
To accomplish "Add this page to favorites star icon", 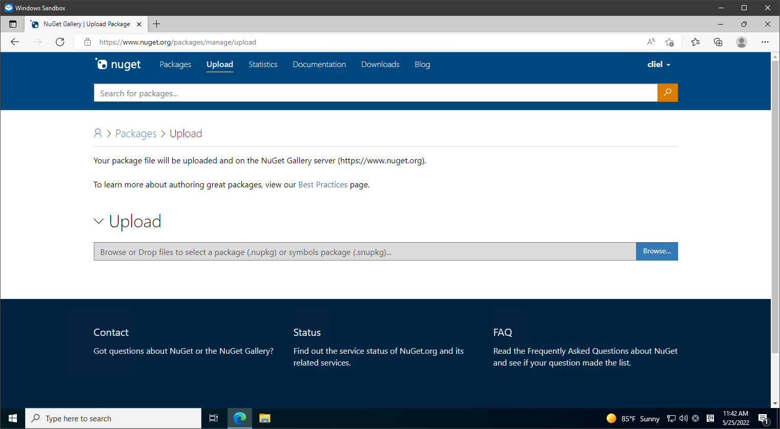I will (669, 42).
